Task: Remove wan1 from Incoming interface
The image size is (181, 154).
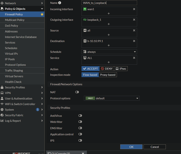Action: [134, 9]
